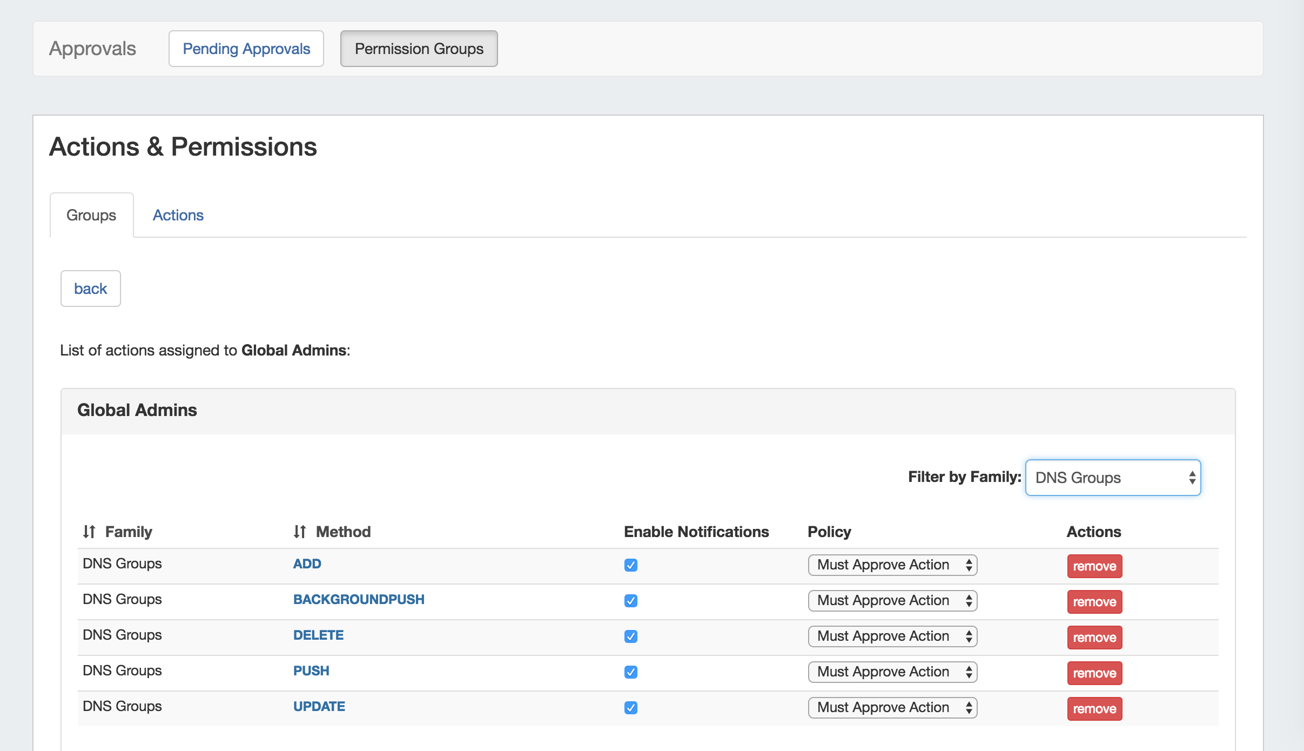Select the Groups tab

[x=91, y=215]
